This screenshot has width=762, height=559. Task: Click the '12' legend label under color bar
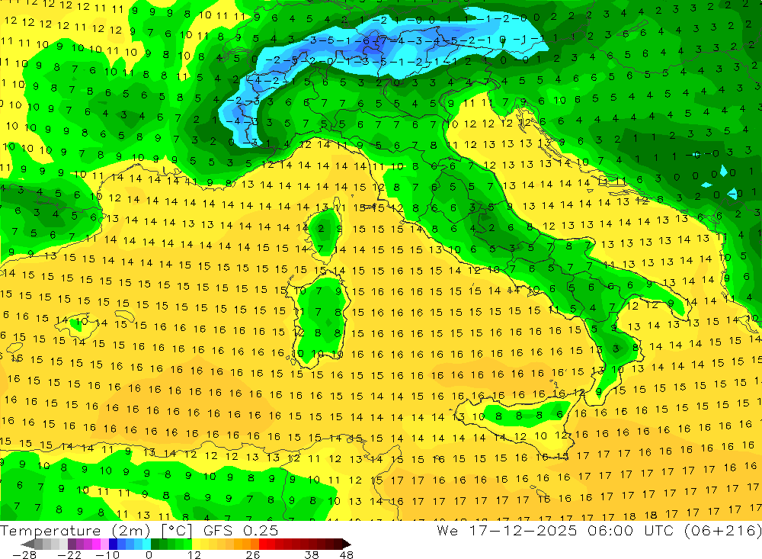pos(194,554)
